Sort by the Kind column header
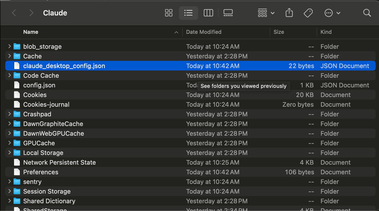Image resolution: width=379 pixels, height=211 pixels. coord(326,32)
